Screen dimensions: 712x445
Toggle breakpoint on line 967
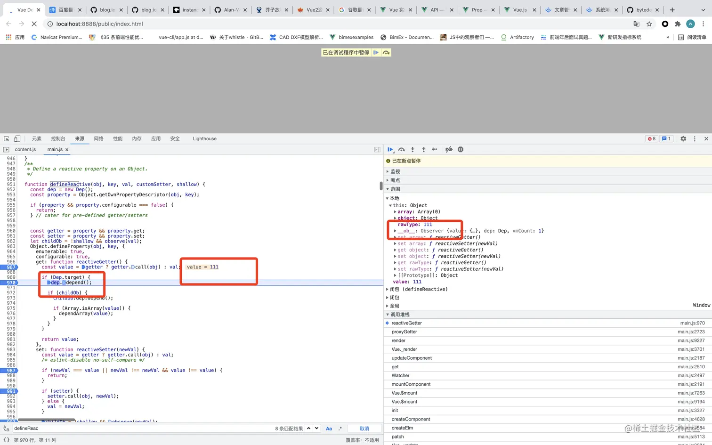(9, 267)
